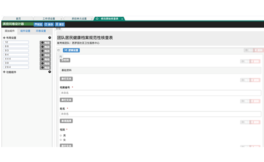Click the layout input showing 9 3
This screenshot has height=162, width=264.
[16, 51]
